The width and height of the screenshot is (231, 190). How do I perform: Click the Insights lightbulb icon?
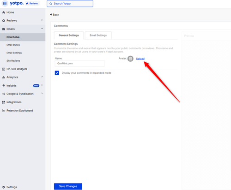pyautogui.click(x=4, y=86)
